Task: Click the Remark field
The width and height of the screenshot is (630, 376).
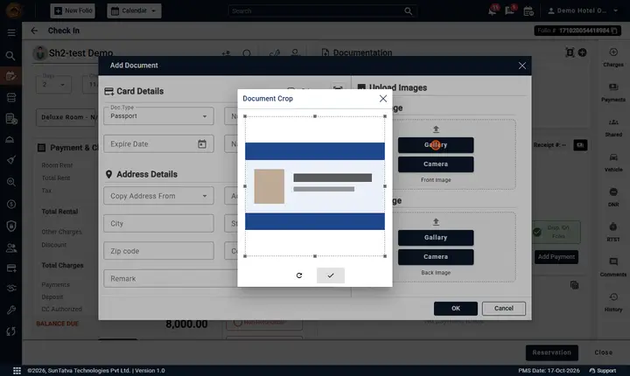Action: 171,278
